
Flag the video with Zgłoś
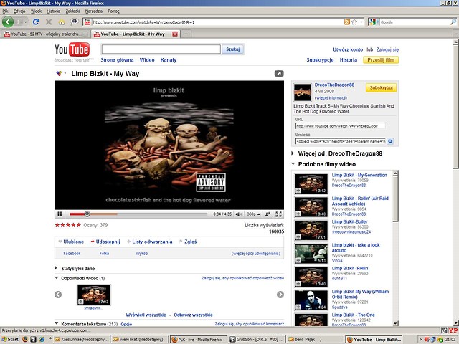[188, 242]
